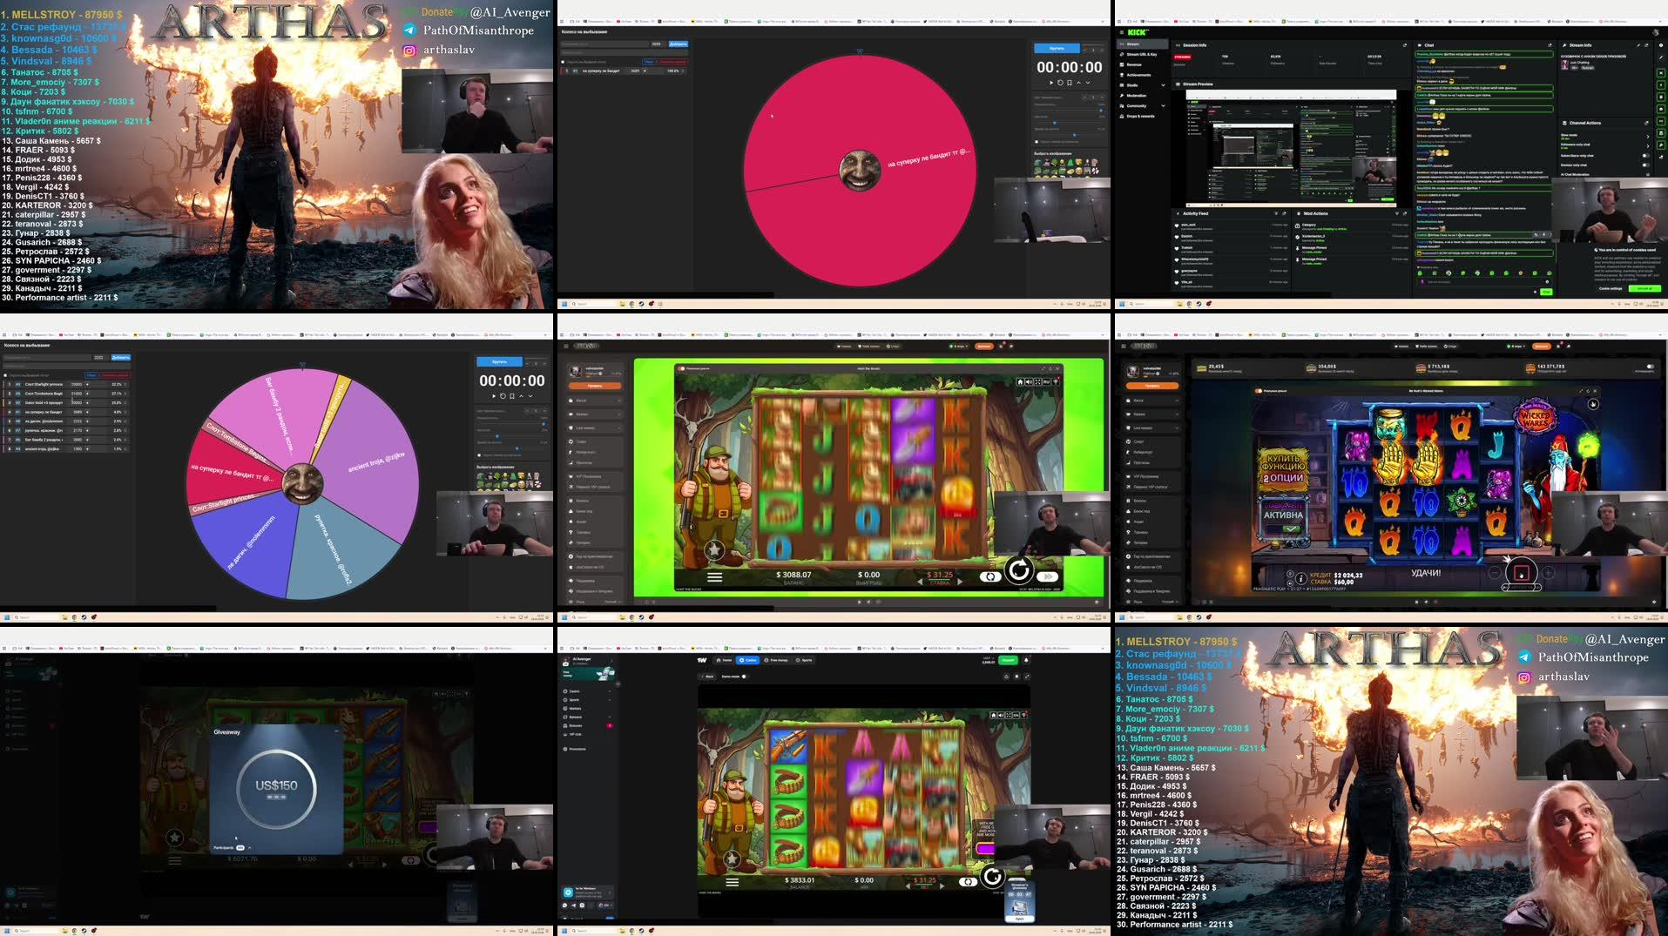This screenshot has height=936, width=1668.
Task: Pop out the Session Info panel in Kick
Action: [x=1405, y=45]
